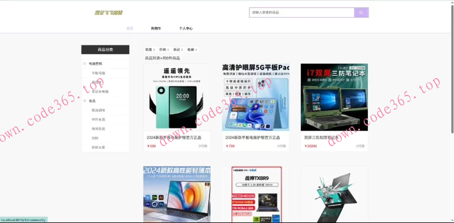The image size is (454, 223).
Task: Select the 粮油调味 subcategory
Action: click(98, 110)
